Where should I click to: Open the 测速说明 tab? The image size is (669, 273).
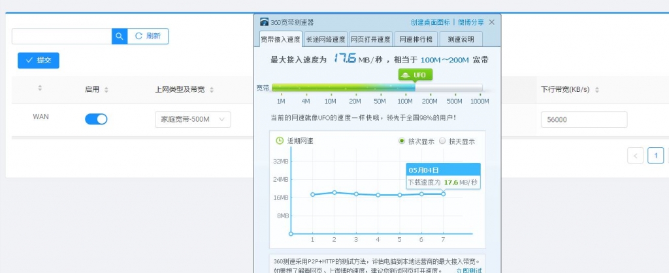point(461,39)
